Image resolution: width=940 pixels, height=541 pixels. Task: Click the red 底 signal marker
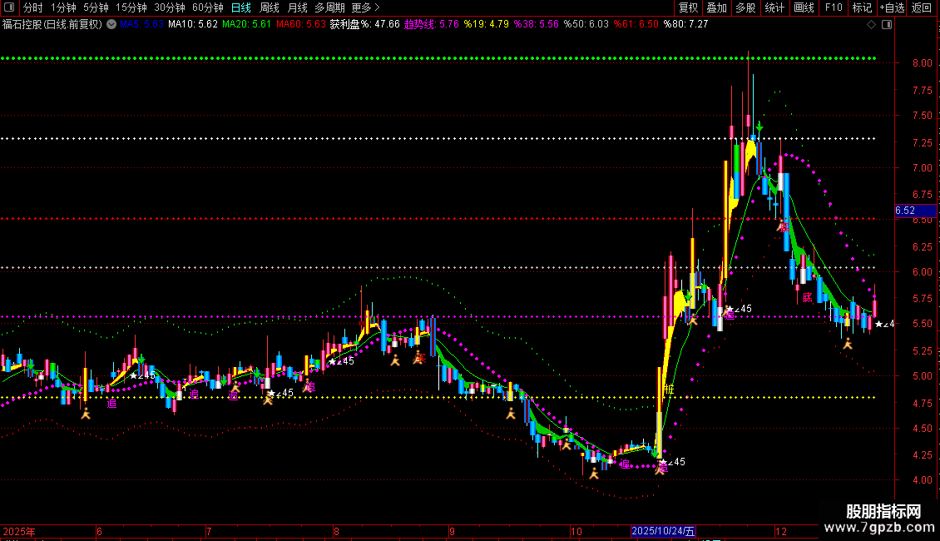point(807,297)
